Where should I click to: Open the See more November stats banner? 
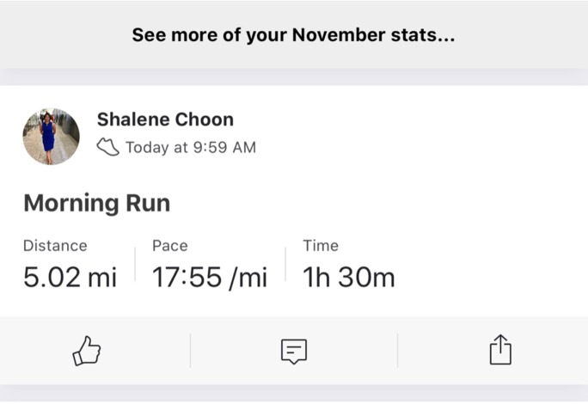coord(294,35)
